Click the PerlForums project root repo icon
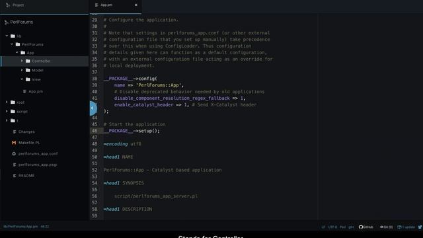The width and height of the screenshot is (423, 238). (6, 22)
